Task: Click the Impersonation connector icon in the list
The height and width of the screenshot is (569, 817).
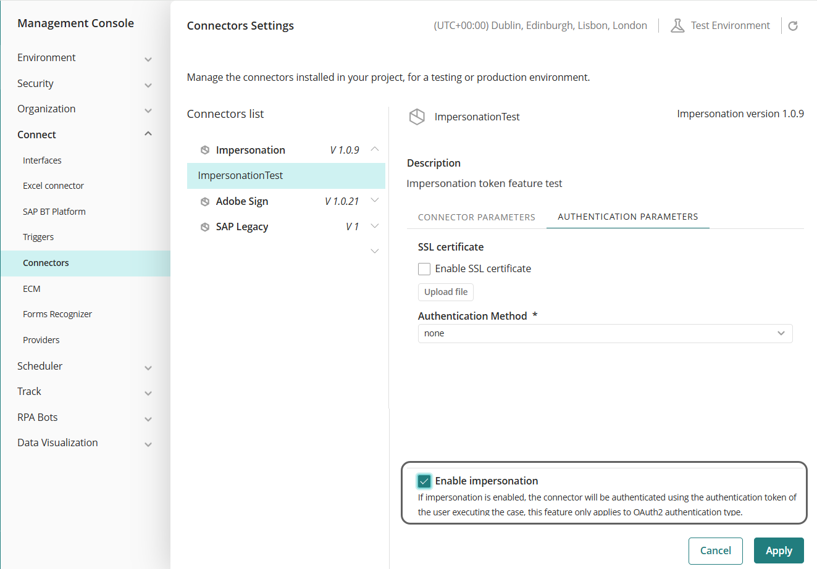Action: tap(204, 149)
